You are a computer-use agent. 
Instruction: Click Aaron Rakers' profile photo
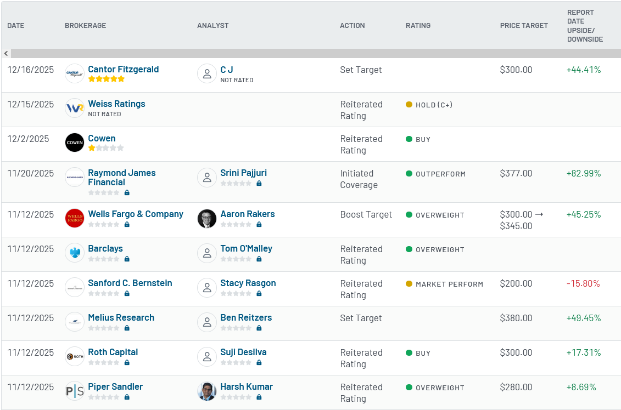click(207, 218)
